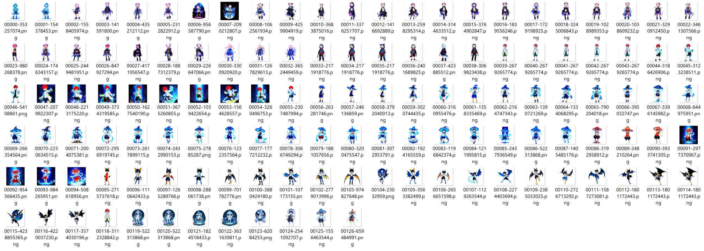
Task: Click the dark-blue thumbnail 00047-2079922307.png
Action: (x=46, y=94)
